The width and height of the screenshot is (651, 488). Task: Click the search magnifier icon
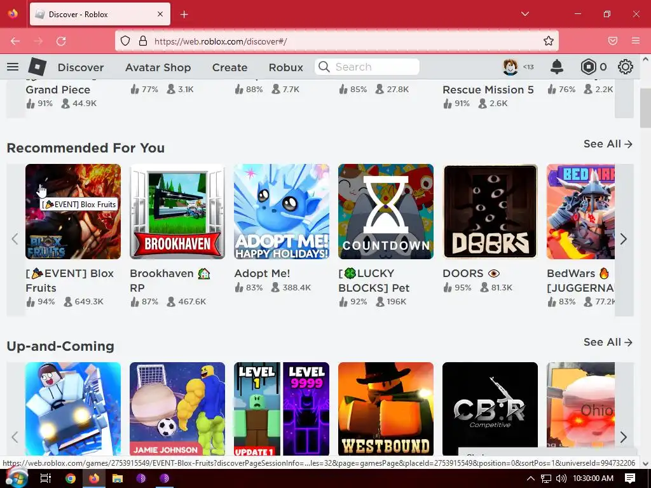324,67
